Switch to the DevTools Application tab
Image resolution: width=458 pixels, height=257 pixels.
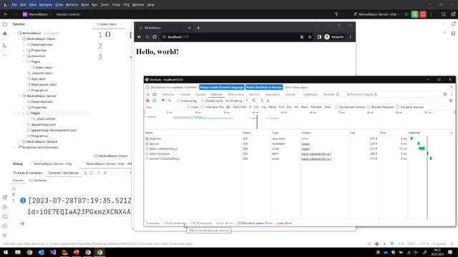point(273,94)
